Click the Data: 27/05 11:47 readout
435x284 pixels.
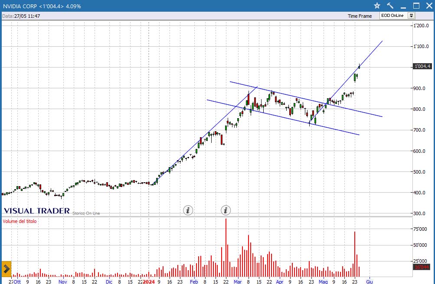point(21,16)
